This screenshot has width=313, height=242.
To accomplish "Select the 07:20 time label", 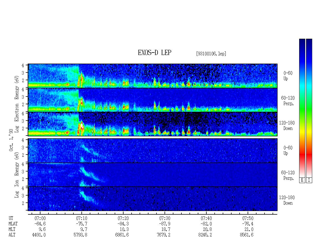I will pyautogui.click(x=123, y=218).
